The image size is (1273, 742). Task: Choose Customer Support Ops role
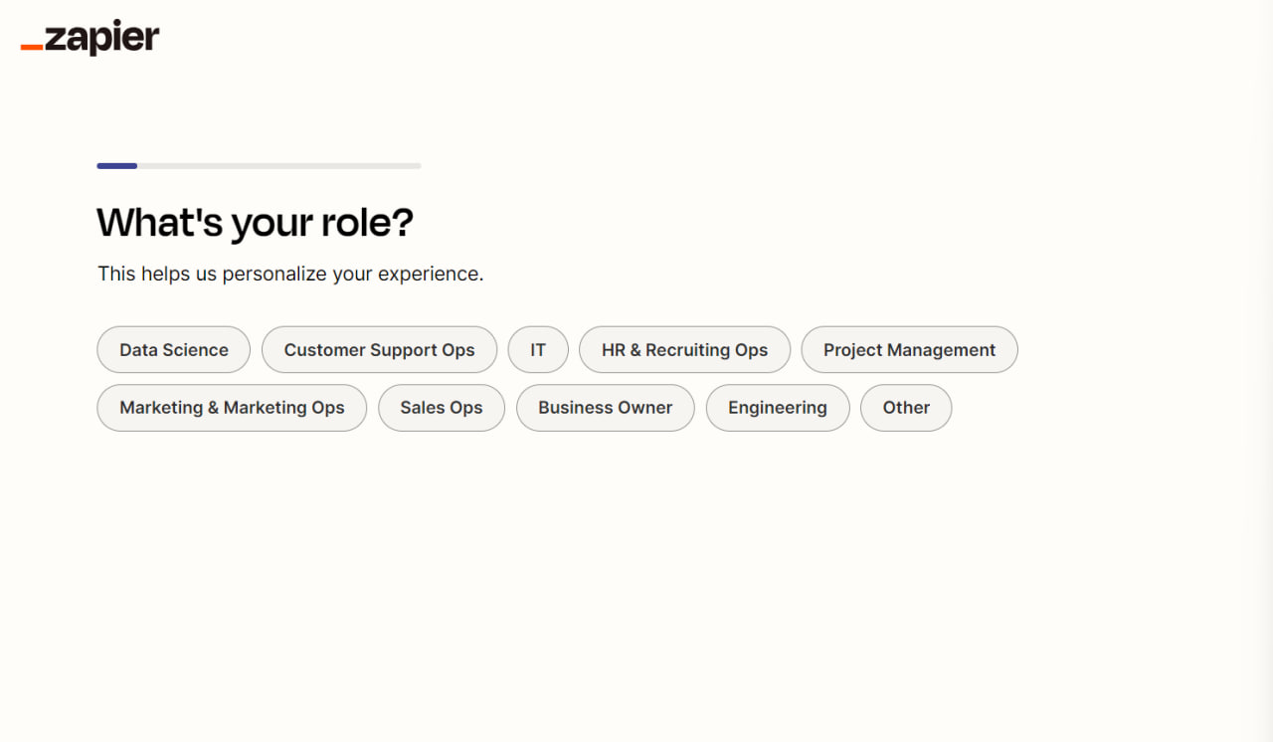[x=379, y=350]
